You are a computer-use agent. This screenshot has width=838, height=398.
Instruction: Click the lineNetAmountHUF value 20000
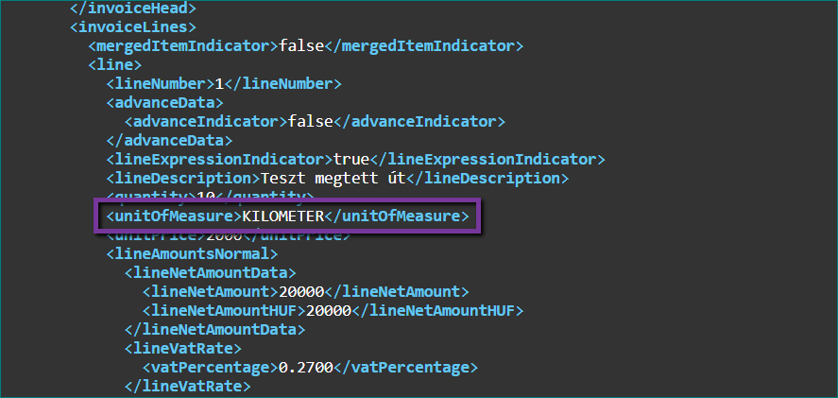pyautogui.click(x=329, y=310)
